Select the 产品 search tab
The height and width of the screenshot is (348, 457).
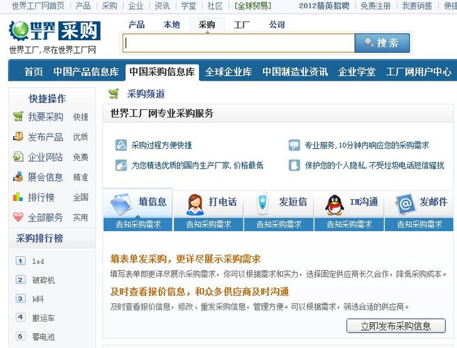click(136, 25)
